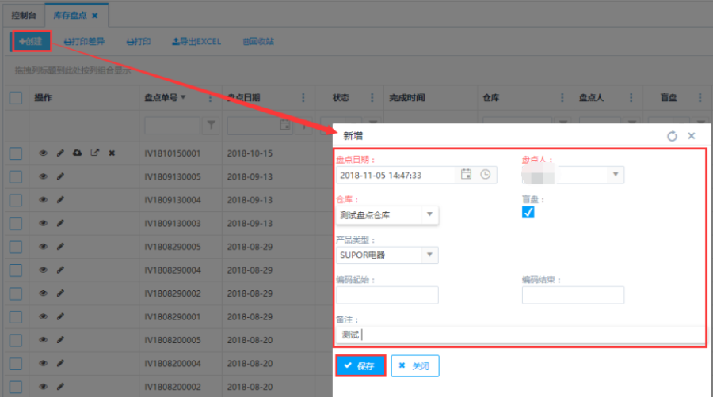Image resolution: width=713 pixels, height=397 pixels.
Task: Select the 库存盘点 tab
Action: (71, 15)
